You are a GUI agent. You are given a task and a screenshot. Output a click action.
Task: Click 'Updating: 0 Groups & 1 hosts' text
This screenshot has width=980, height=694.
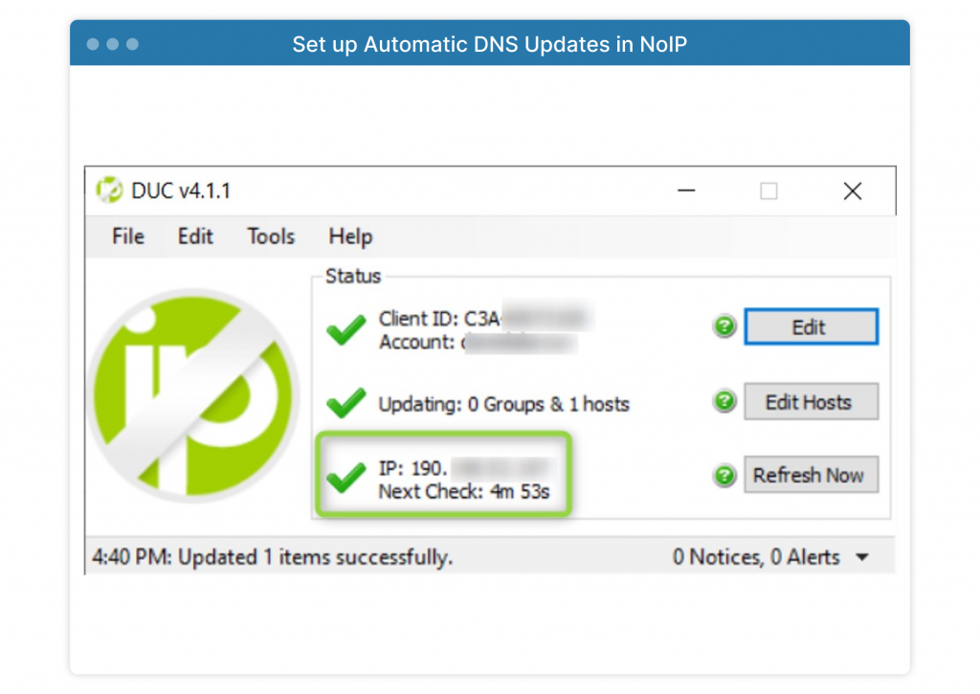503,405
